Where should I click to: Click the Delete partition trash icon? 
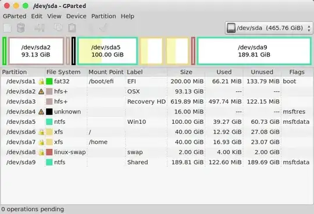point(21,28)
